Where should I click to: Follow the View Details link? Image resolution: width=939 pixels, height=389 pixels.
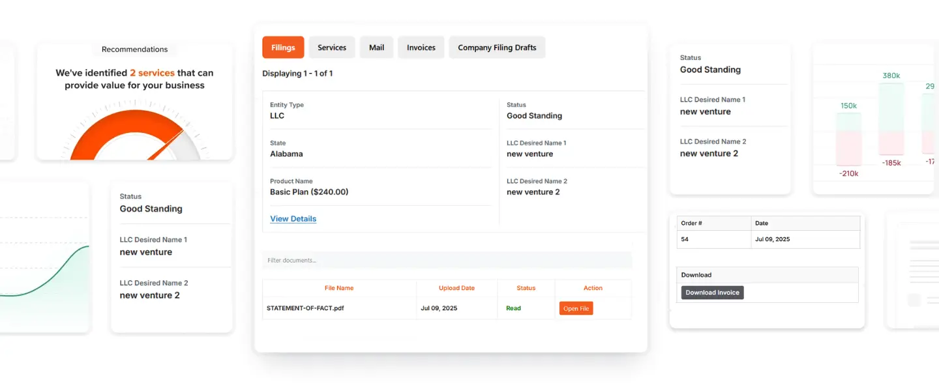293,219
